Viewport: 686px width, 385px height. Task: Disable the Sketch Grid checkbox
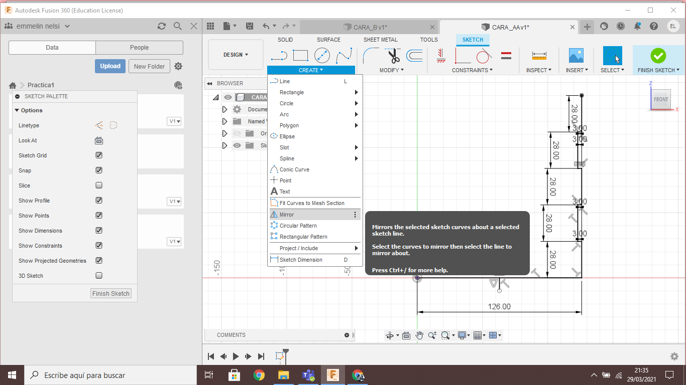[99, 155]
